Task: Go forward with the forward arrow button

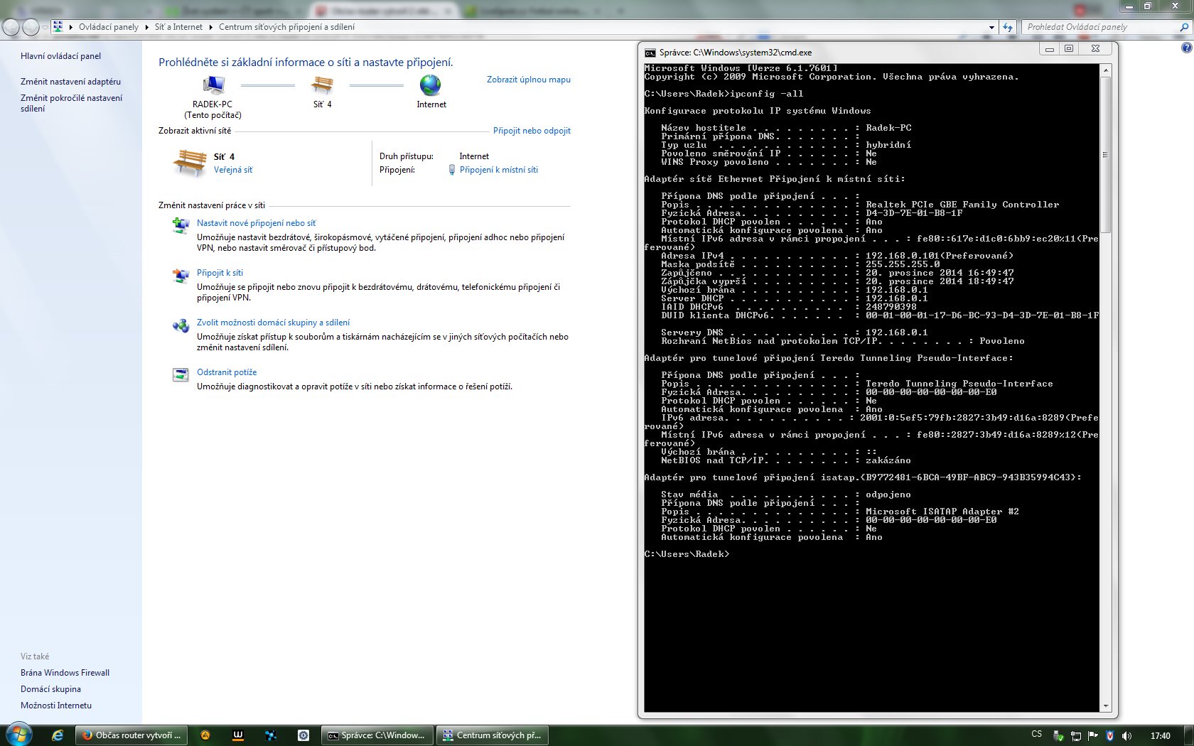Action: click(x=31, y=27)
